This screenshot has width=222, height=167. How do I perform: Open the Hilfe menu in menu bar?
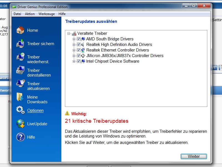pos(62,14)
